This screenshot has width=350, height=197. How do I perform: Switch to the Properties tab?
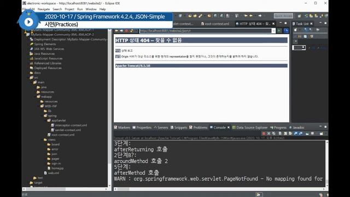pos(142,128)
